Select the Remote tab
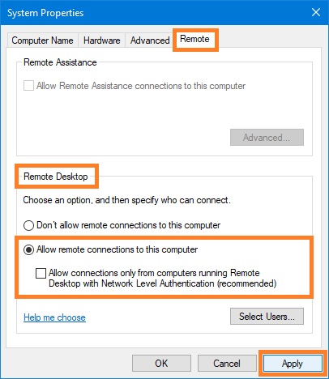This screenshot has height=379, width=329. point(194,39)
